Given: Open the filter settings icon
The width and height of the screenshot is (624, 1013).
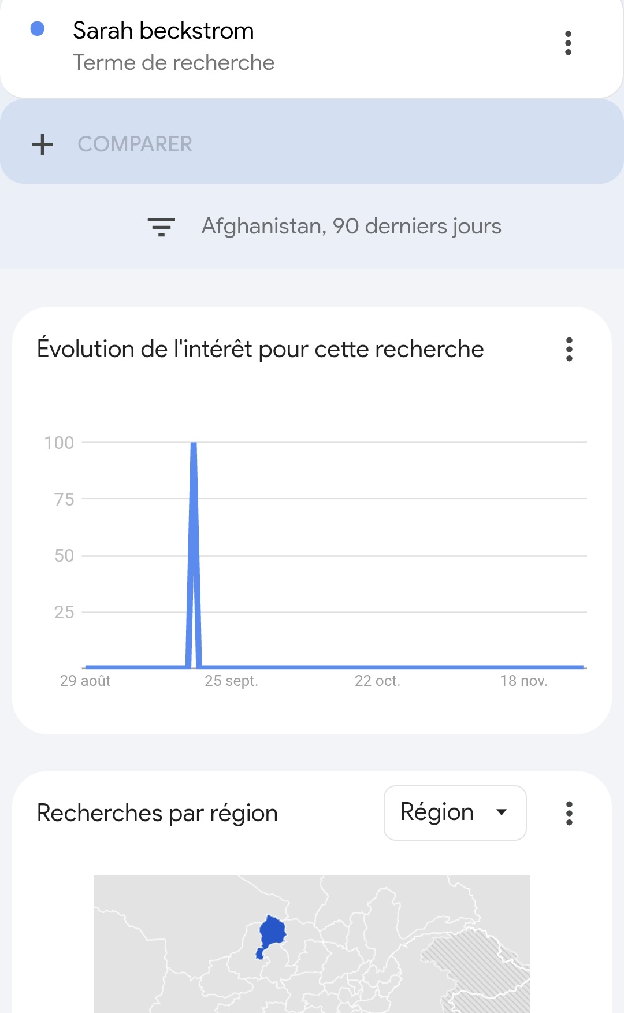Looking at the screenshot, I should pyautogui.click(x=161, y=227).
